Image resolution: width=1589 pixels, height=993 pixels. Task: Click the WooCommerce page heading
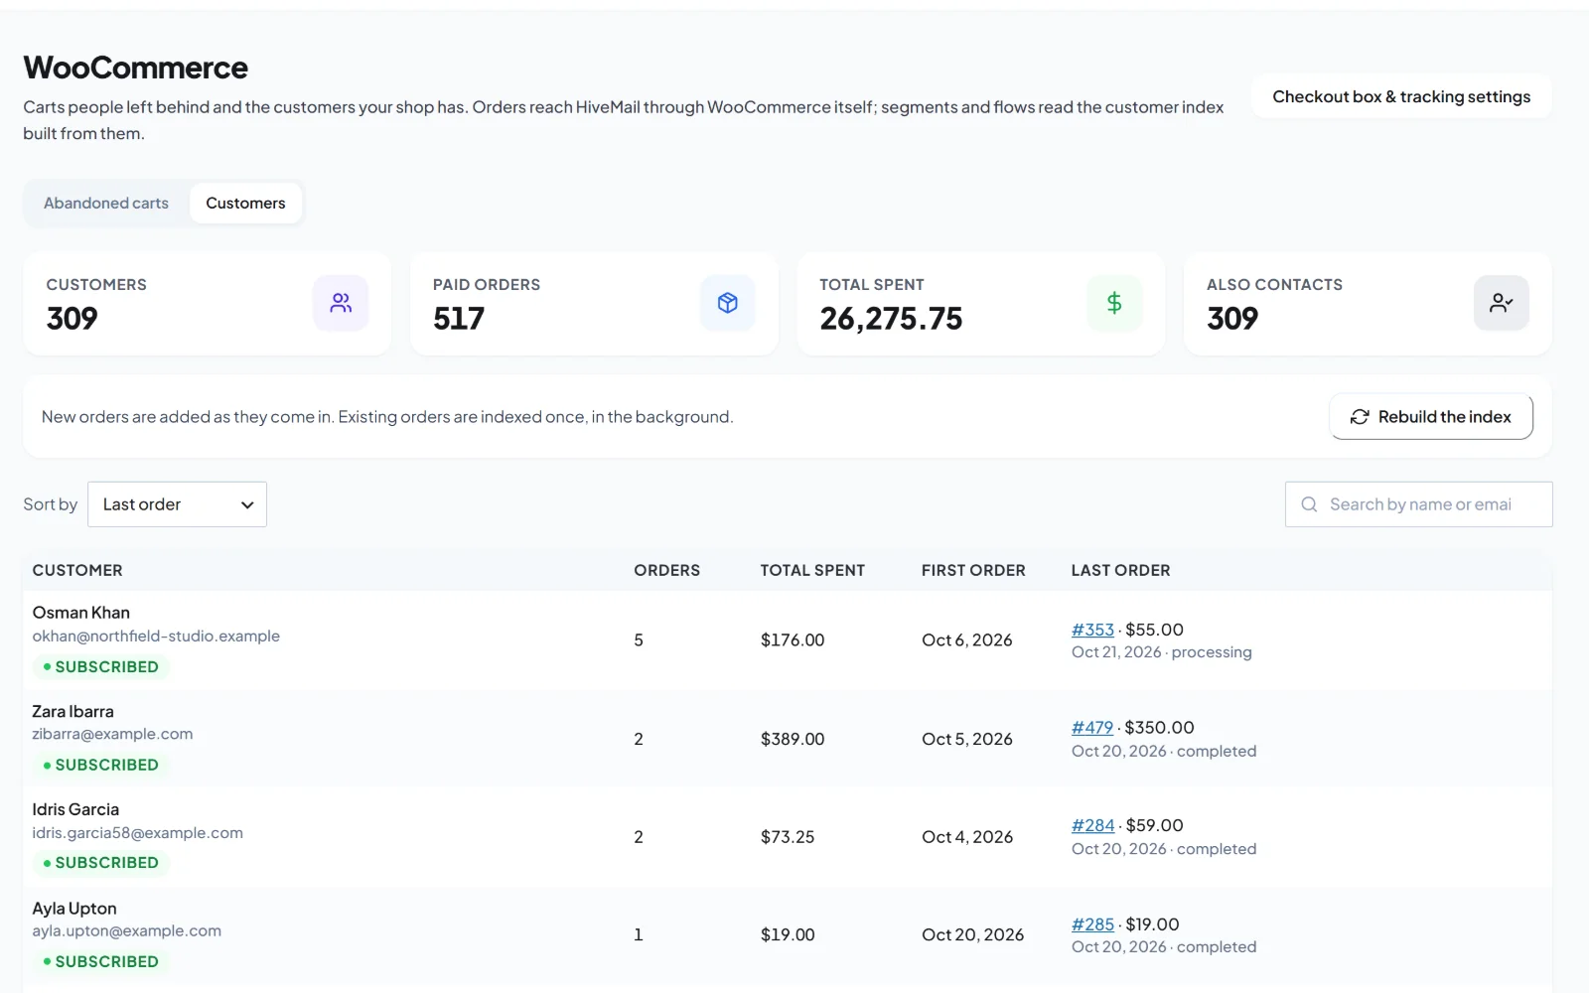136,68
